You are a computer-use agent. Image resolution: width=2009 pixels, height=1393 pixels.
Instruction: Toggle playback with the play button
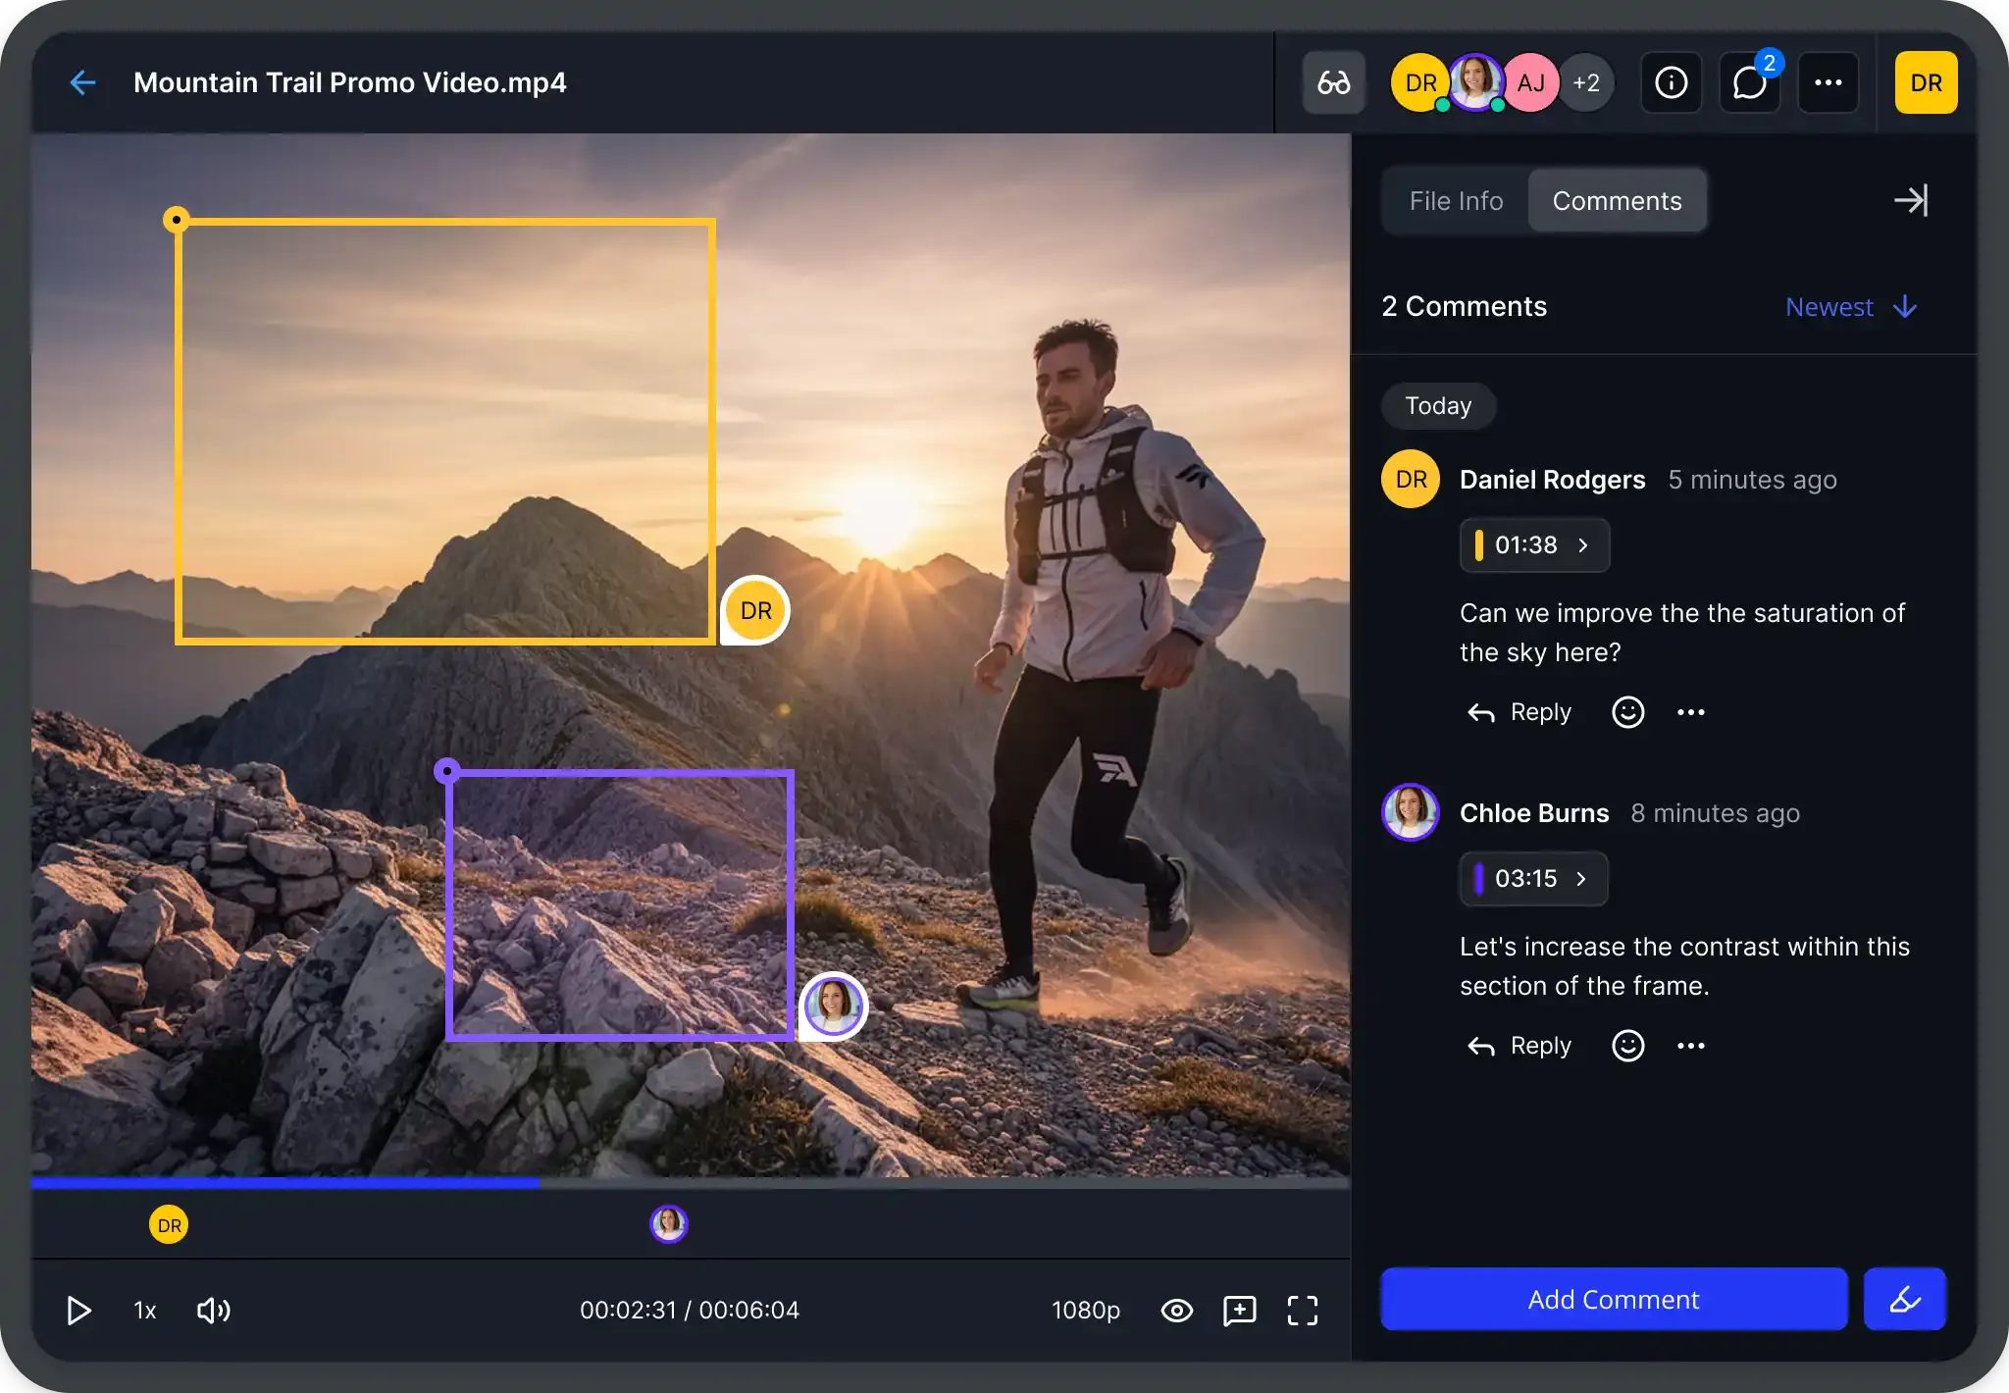[78, 1310]
